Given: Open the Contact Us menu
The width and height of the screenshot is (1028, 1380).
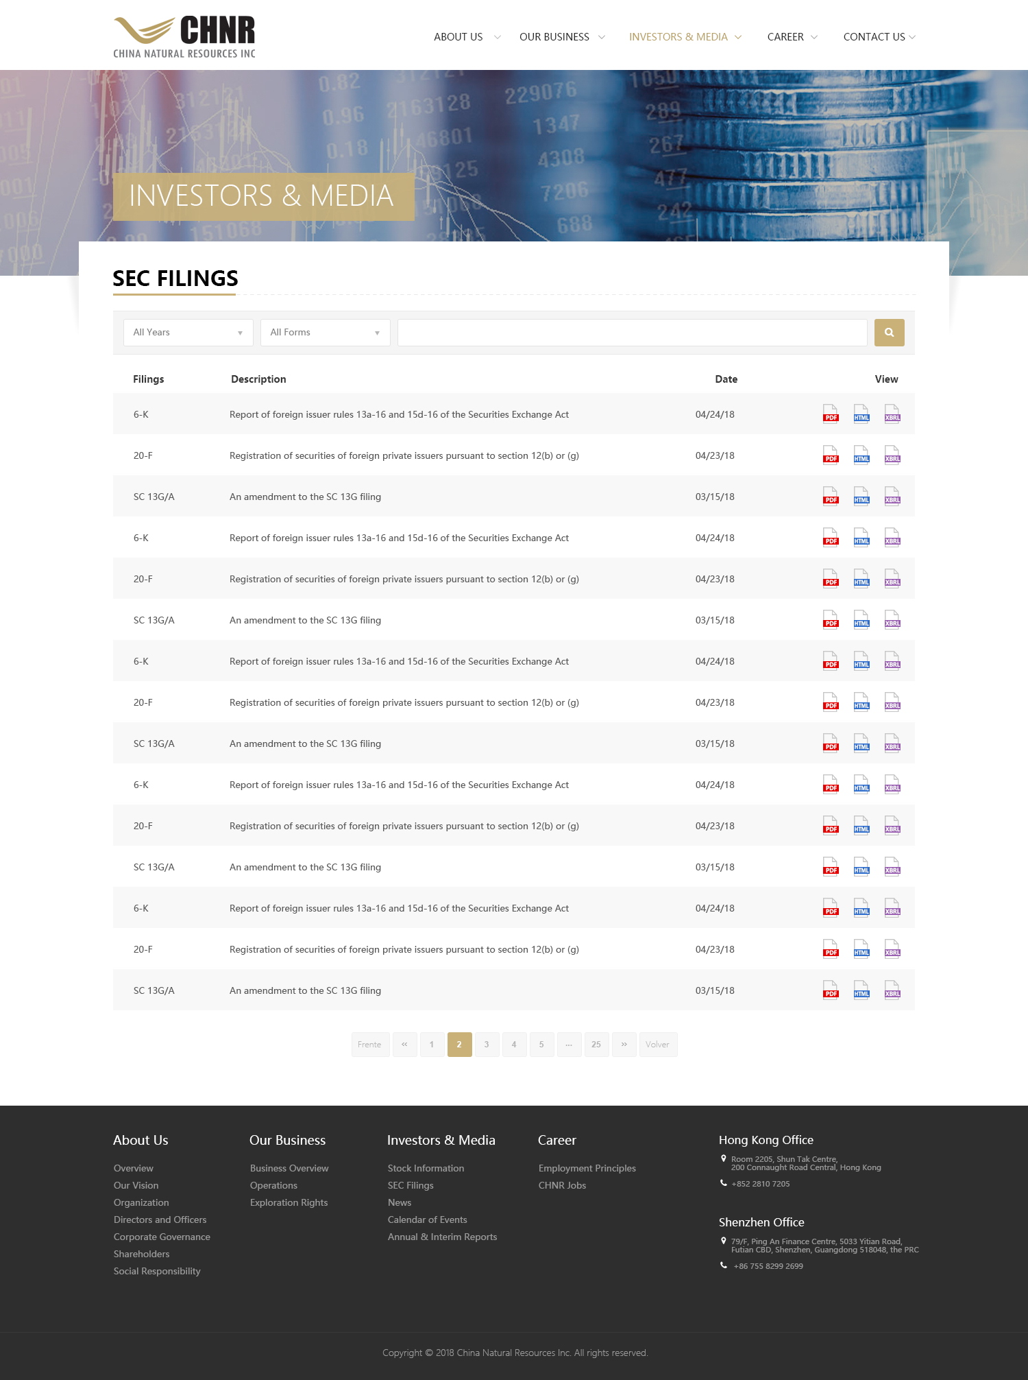Looking at the screenshot, I should (x=879, y=37).
